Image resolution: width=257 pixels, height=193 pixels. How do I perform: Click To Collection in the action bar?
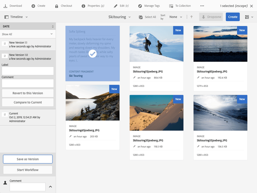pyautogui.click(x=183, y=6)
